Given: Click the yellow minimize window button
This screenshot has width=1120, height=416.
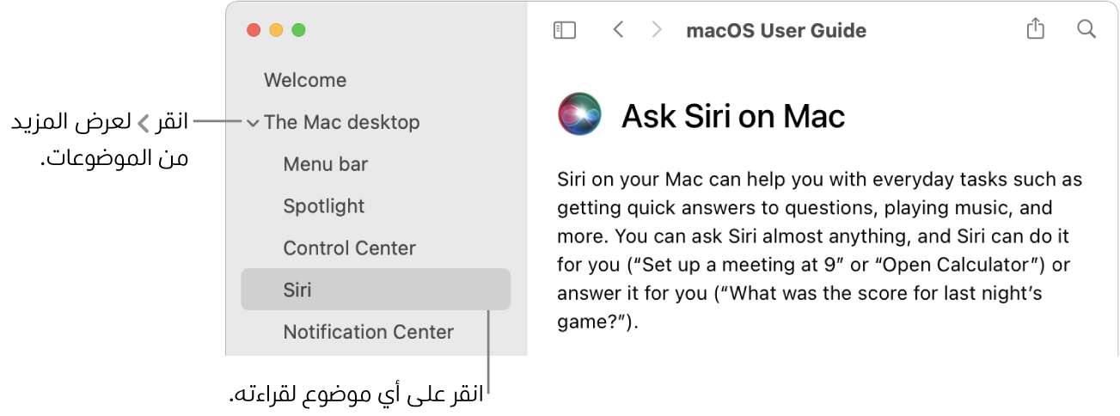Looking at the screenshot, I should [276, 30].
